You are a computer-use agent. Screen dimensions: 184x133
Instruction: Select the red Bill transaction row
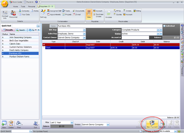111,45
